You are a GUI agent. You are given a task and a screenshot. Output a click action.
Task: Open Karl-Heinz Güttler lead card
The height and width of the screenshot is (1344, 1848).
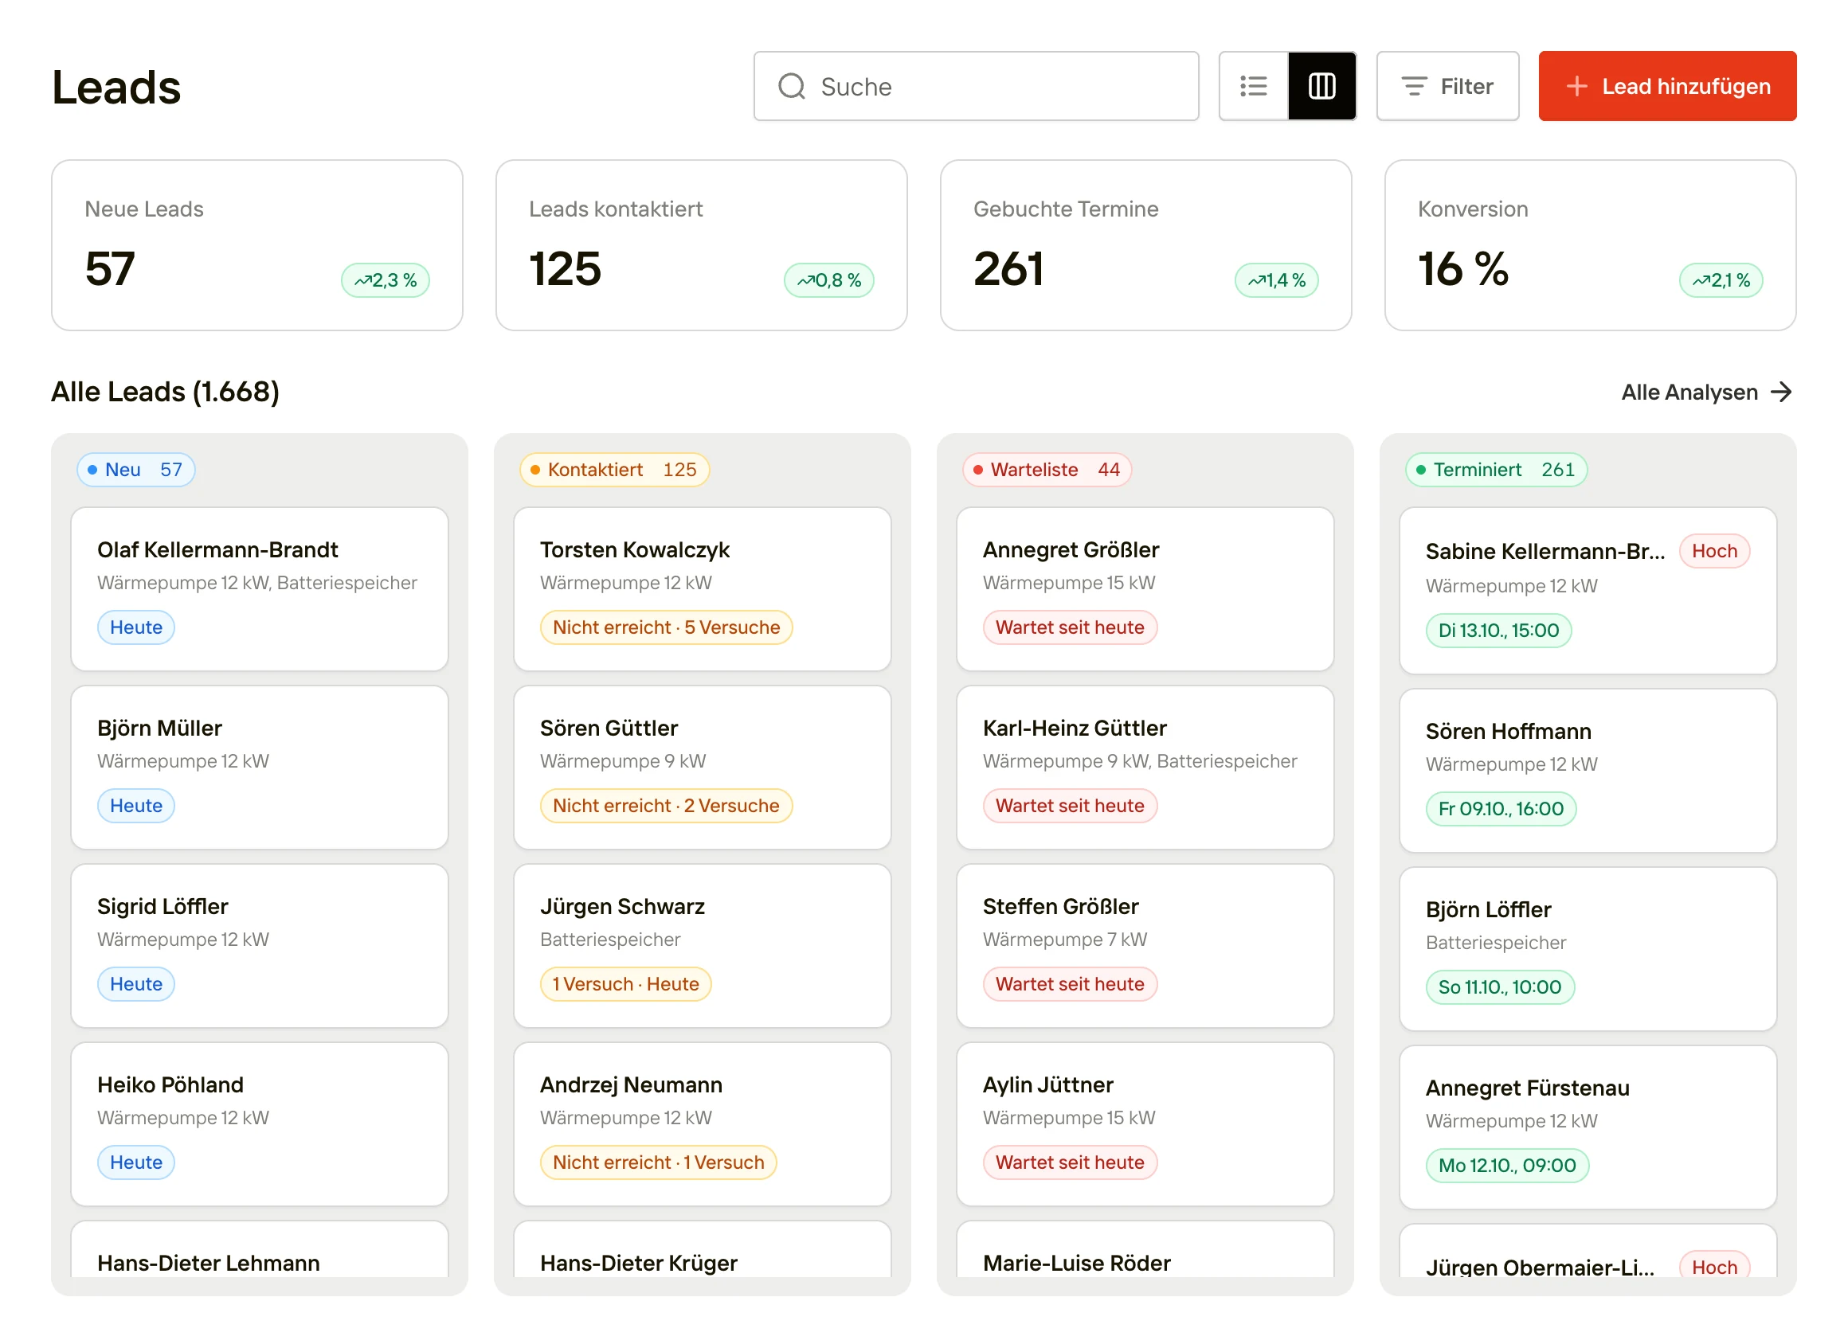[1145, 768]
